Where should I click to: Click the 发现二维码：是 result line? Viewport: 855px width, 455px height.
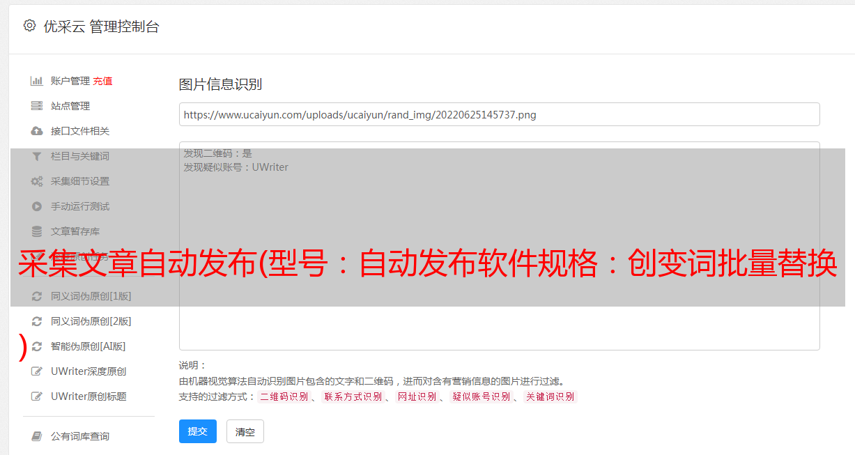click(218, 153)
